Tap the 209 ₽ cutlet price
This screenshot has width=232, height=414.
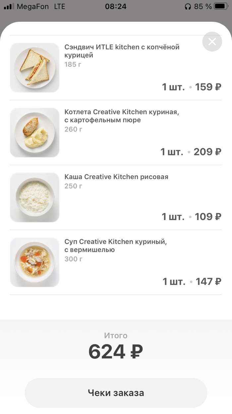coord(207,152)
